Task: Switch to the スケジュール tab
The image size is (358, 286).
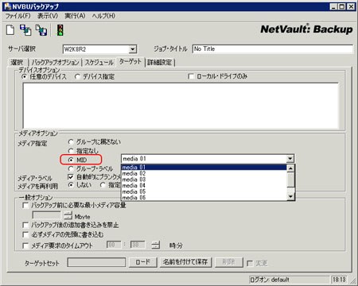Action: pyautogui.click(x=99, y=63)
